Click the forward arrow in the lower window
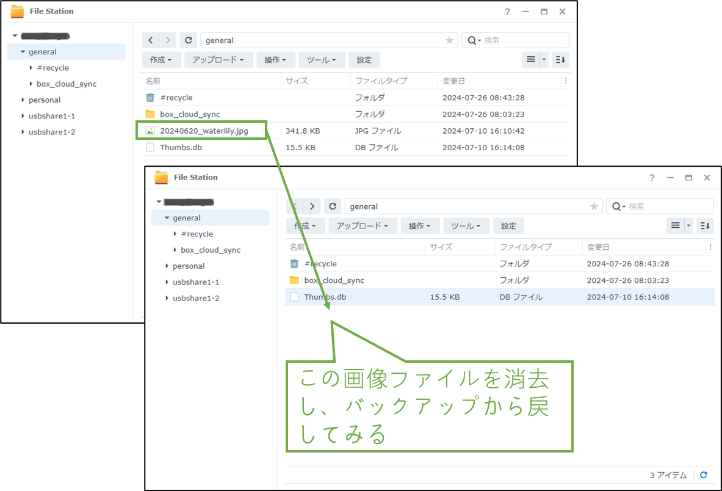 pyautogui.click(x=311, y=206)
